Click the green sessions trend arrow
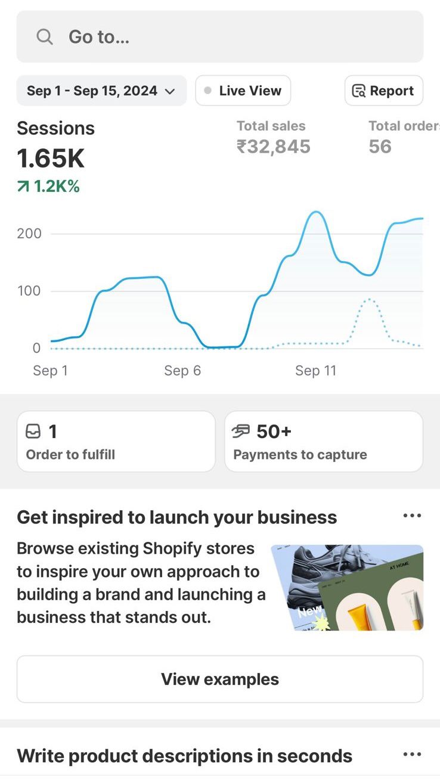 23,187
